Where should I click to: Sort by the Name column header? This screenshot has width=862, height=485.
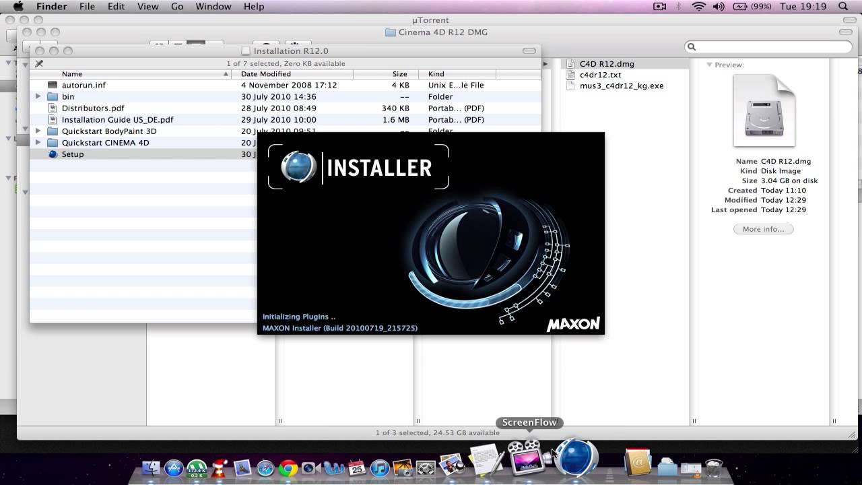coord(131,74)
